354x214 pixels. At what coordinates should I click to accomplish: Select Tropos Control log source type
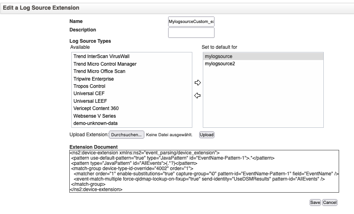click(x=89, y=86)
